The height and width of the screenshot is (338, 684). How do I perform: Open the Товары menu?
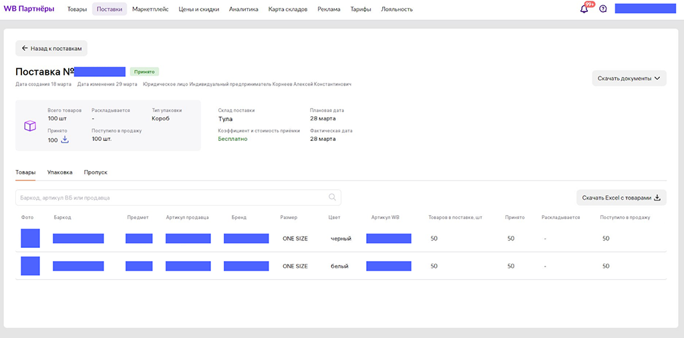77,9
